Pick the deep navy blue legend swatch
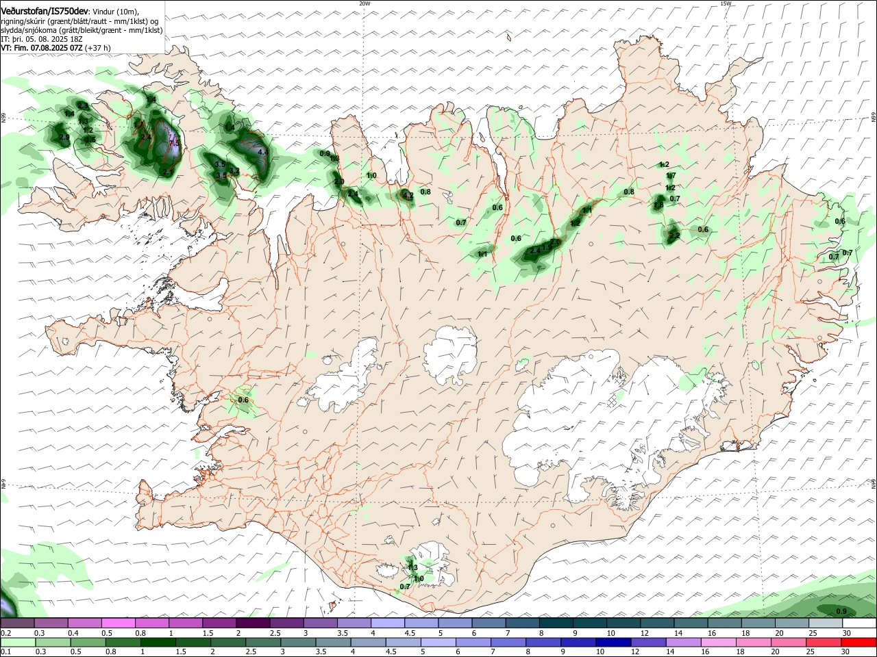The width and height of the screenshot is (877, 657). [x=612, y=641]
